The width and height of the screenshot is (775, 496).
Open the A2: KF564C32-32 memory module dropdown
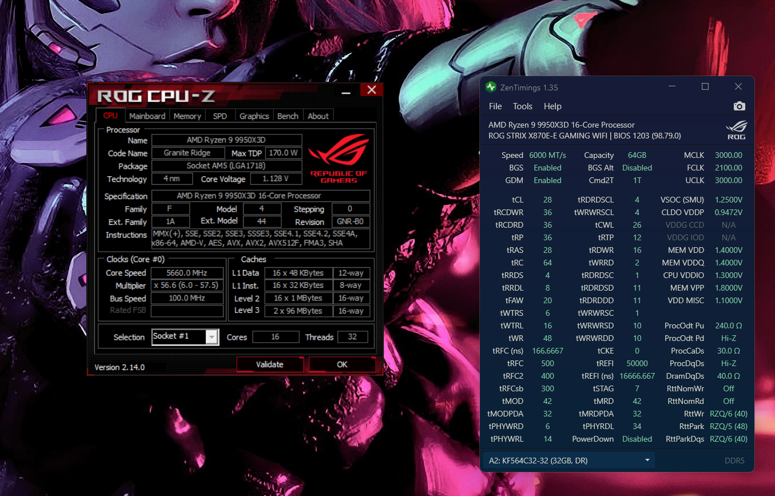coord(569,461)
